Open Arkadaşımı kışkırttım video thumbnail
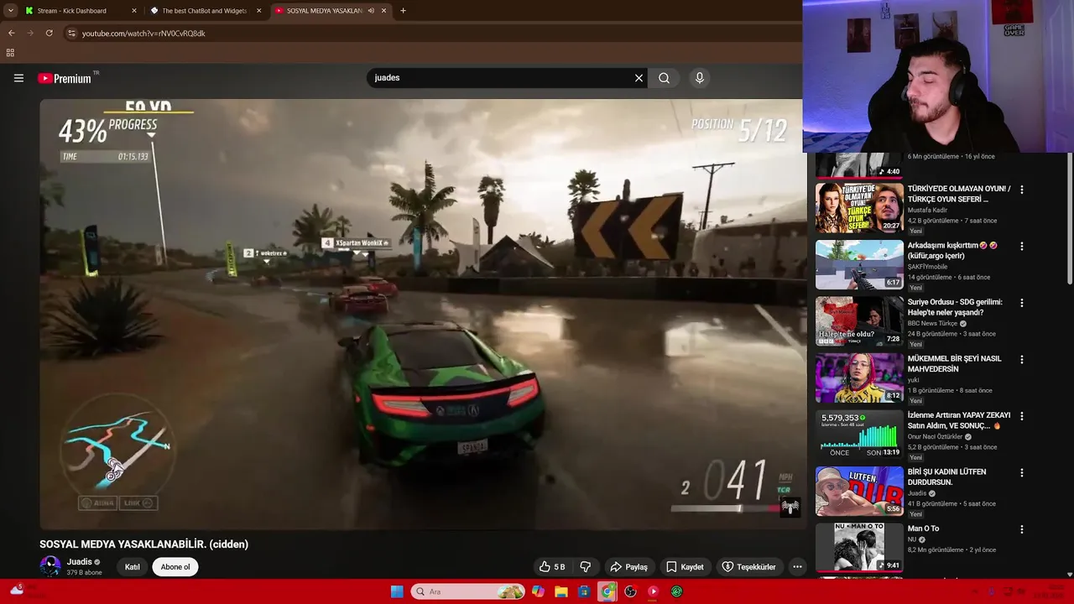This screenshot has width=1074, height=604. coord(859,265)
